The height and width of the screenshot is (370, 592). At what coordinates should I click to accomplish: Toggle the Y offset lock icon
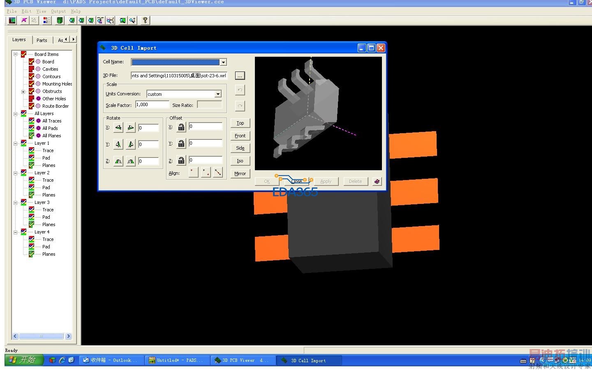click(181, 143)
